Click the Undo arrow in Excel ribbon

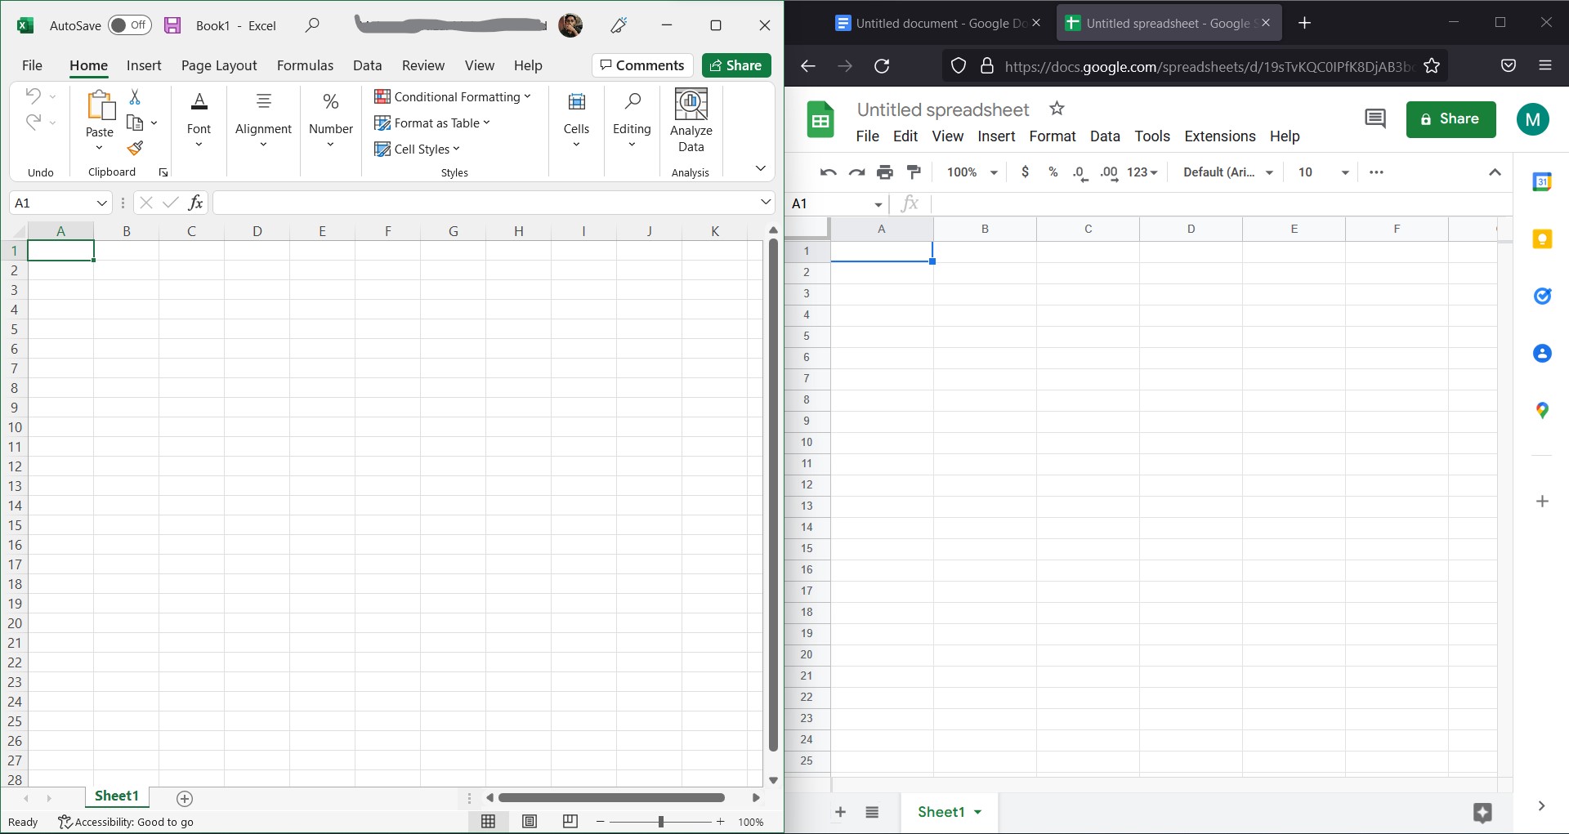click(33, 96)
